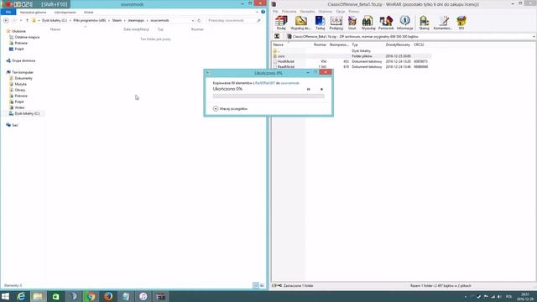Open recent locations dropdown in Explorer

(x=21, y=20)
